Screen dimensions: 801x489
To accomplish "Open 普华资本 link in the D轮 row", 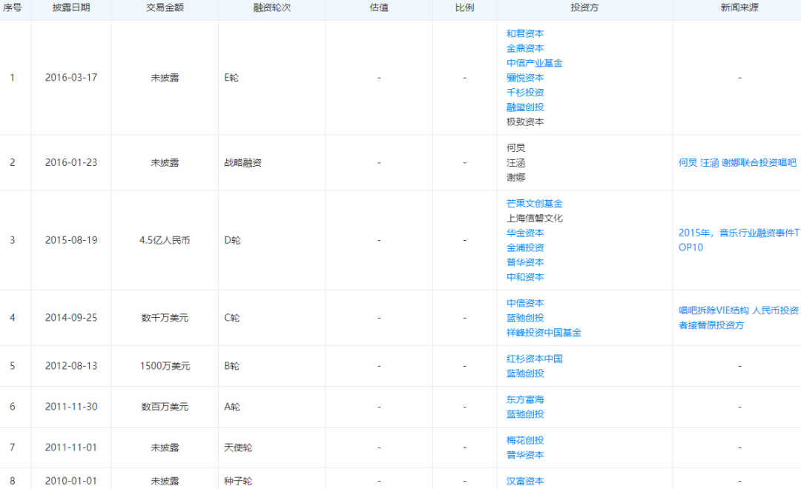I will (x=524, y=263).
